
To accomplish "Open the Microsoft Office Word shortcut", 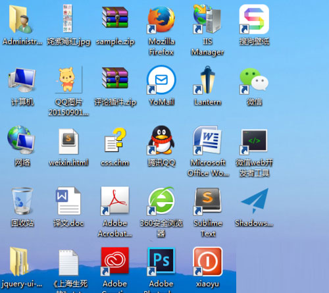I will (207, 140).
